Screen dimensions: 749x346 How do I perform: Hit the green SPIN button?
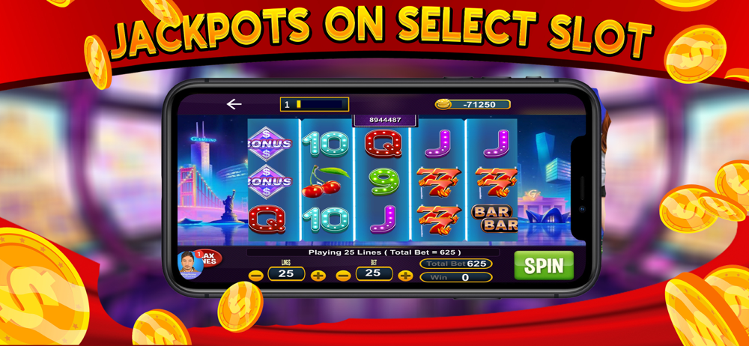[544, 265]
